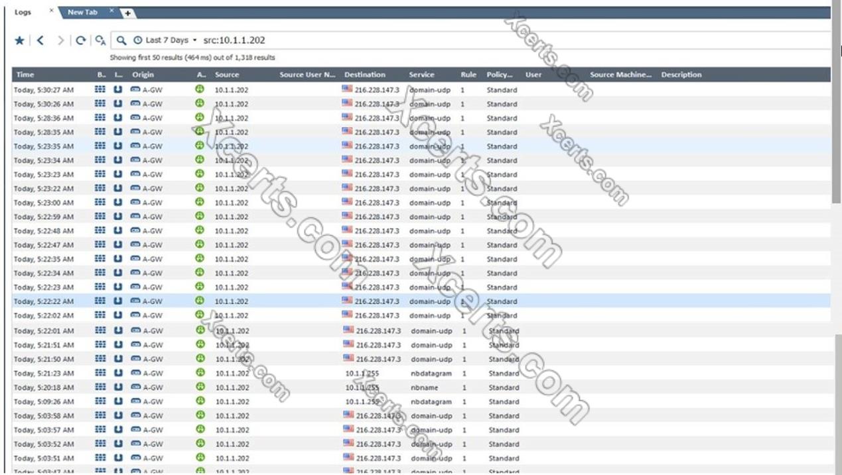Click the magnifier search icon
The width and height of the screenshot is (842, 475).
pos(121,40)
